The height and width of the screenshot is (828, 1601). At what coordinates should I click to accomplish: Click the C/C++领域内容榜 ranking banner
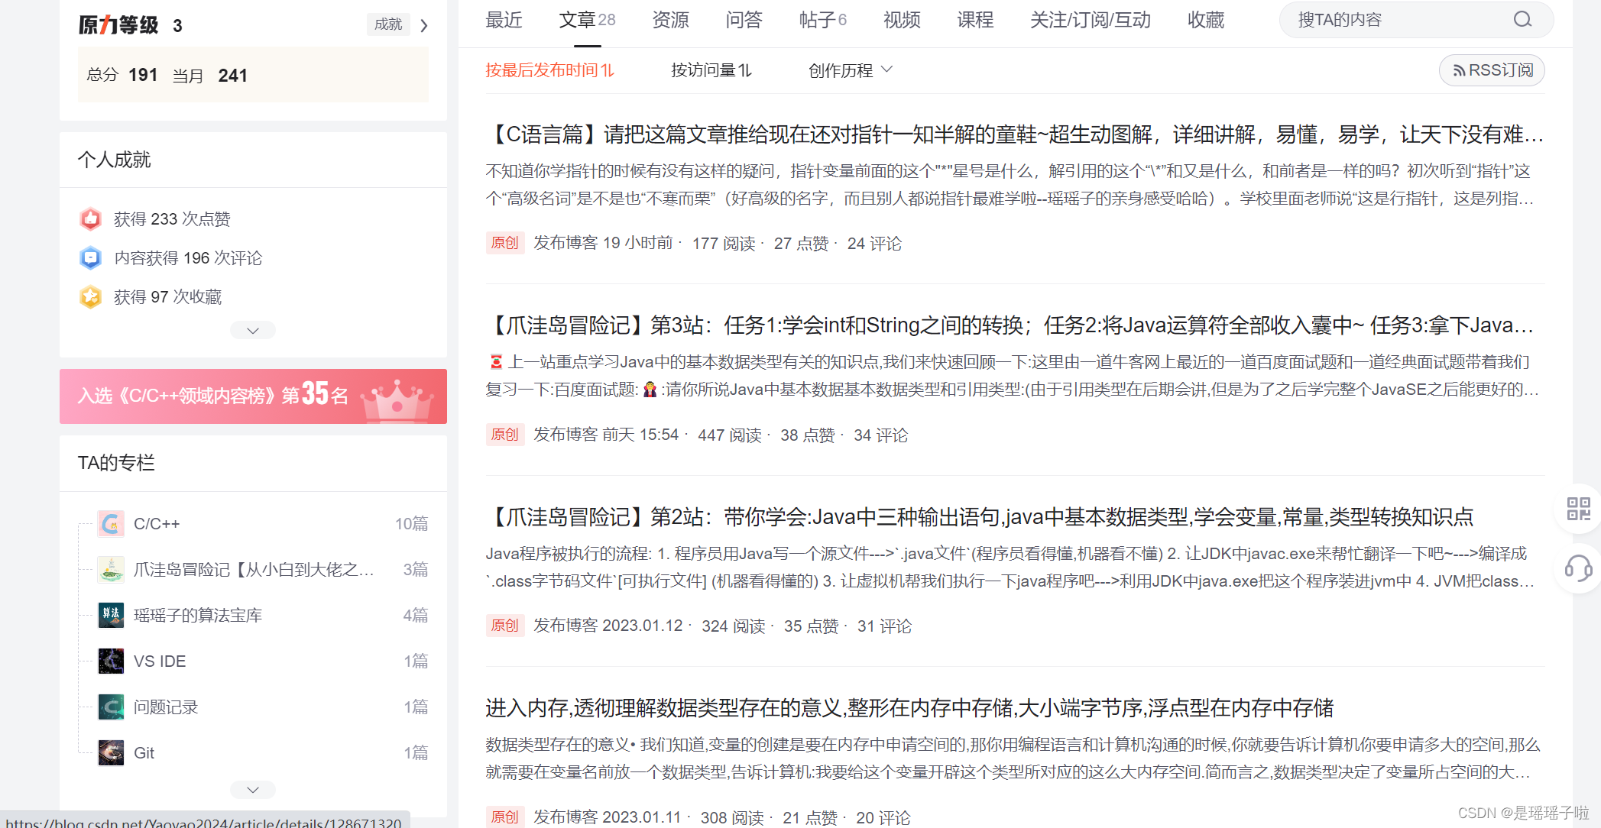tap(253, 396)
